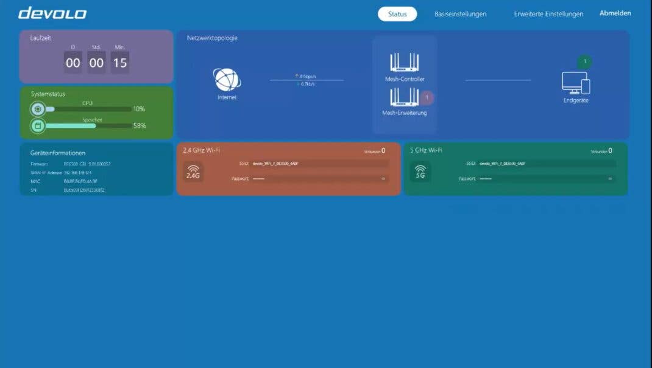Image resolution: width=652 pixels, height=368 pixels.
Task: Click the CPU chip icon in Systemstatus
Action: point(38,109)
